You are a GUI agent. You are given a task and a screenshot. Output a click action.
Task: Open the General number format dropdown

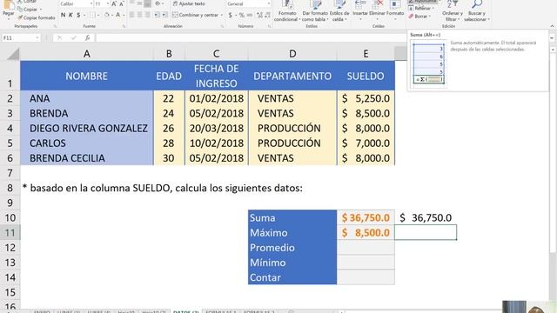[268, 3]
